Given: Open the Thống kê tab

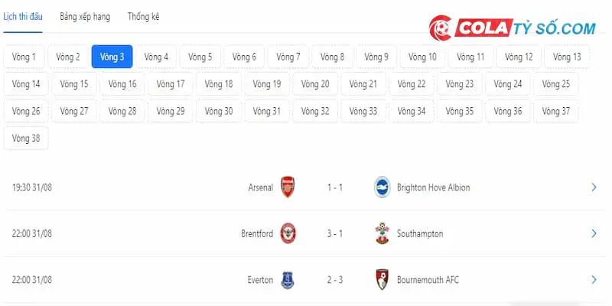Looking at the screenshot, I should click(143, 17).
